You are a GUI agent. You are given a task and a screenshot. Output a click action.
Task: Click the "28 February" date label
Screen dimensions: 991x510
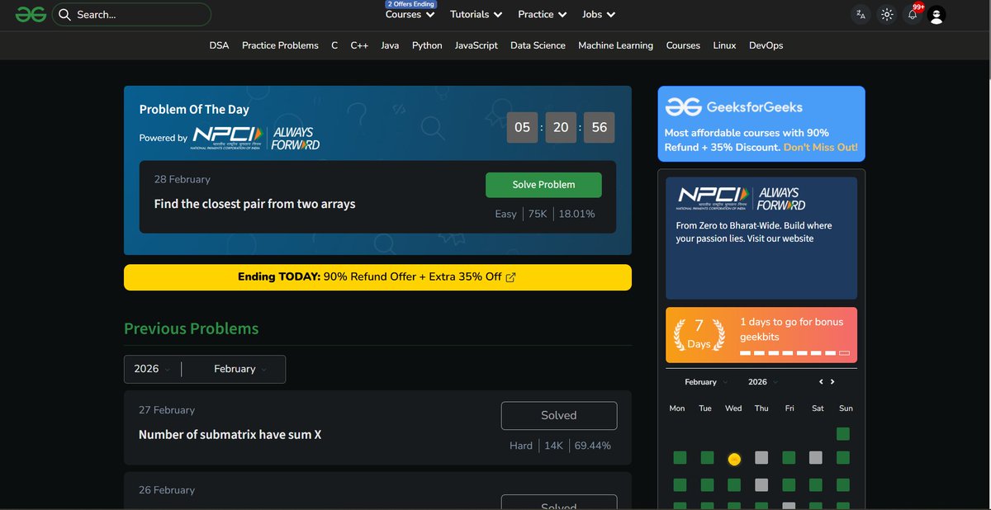(182, 179)
